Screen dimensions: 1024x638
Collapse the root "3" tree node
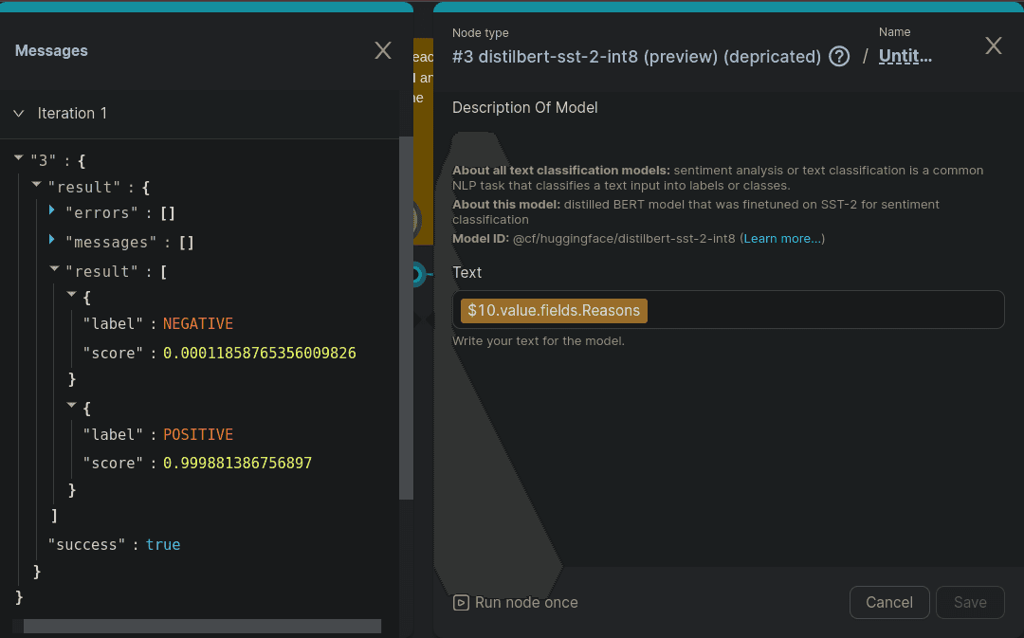19,158
